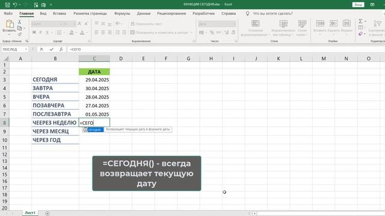Click the Increase font size icon
This screenshot has height=216, width=385.
[79, 24]
